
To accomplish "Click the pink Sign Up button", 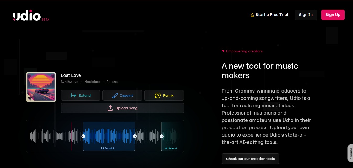I will (x=333, y=15).
